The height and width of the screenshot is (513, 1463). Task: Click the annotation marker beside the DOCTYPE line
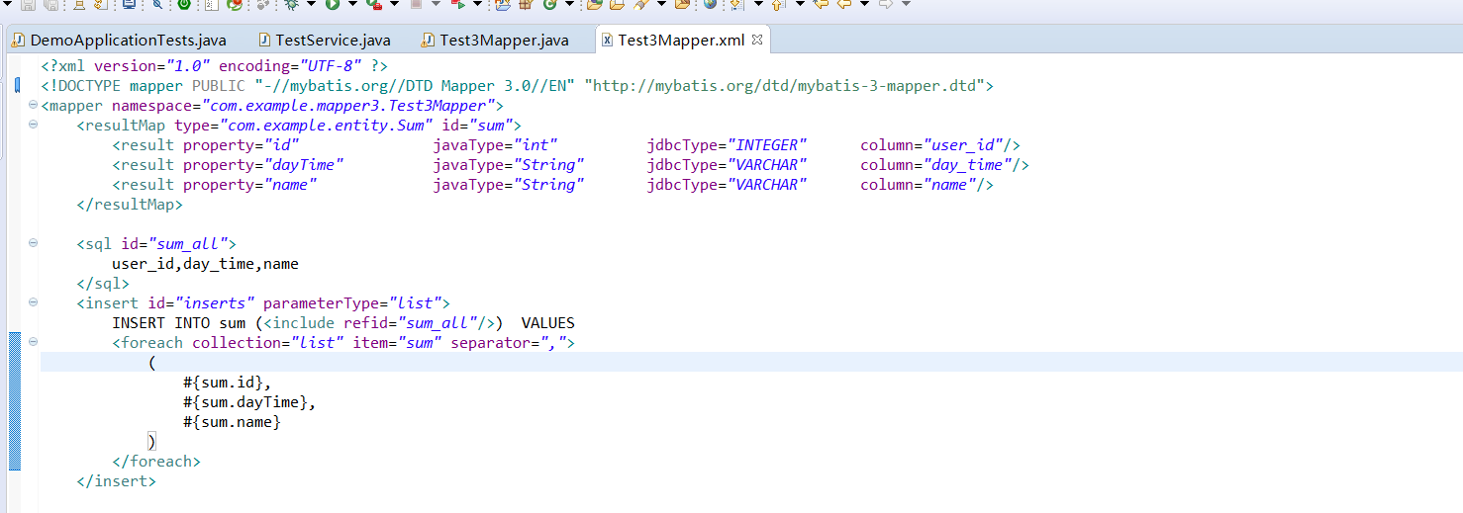[18, 86]
